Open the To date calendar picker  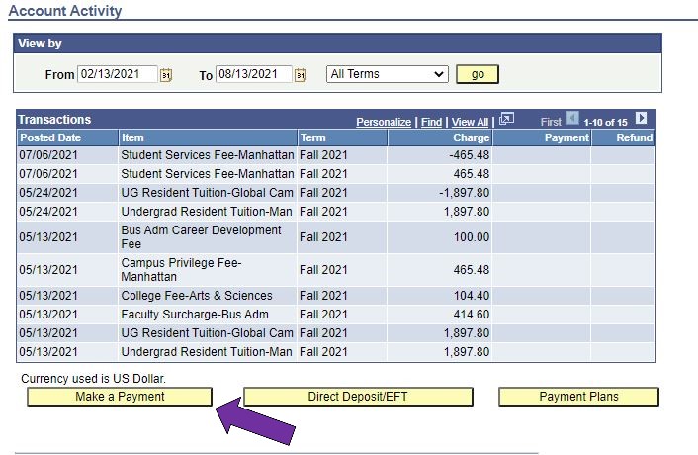click(x=301, y=75)
